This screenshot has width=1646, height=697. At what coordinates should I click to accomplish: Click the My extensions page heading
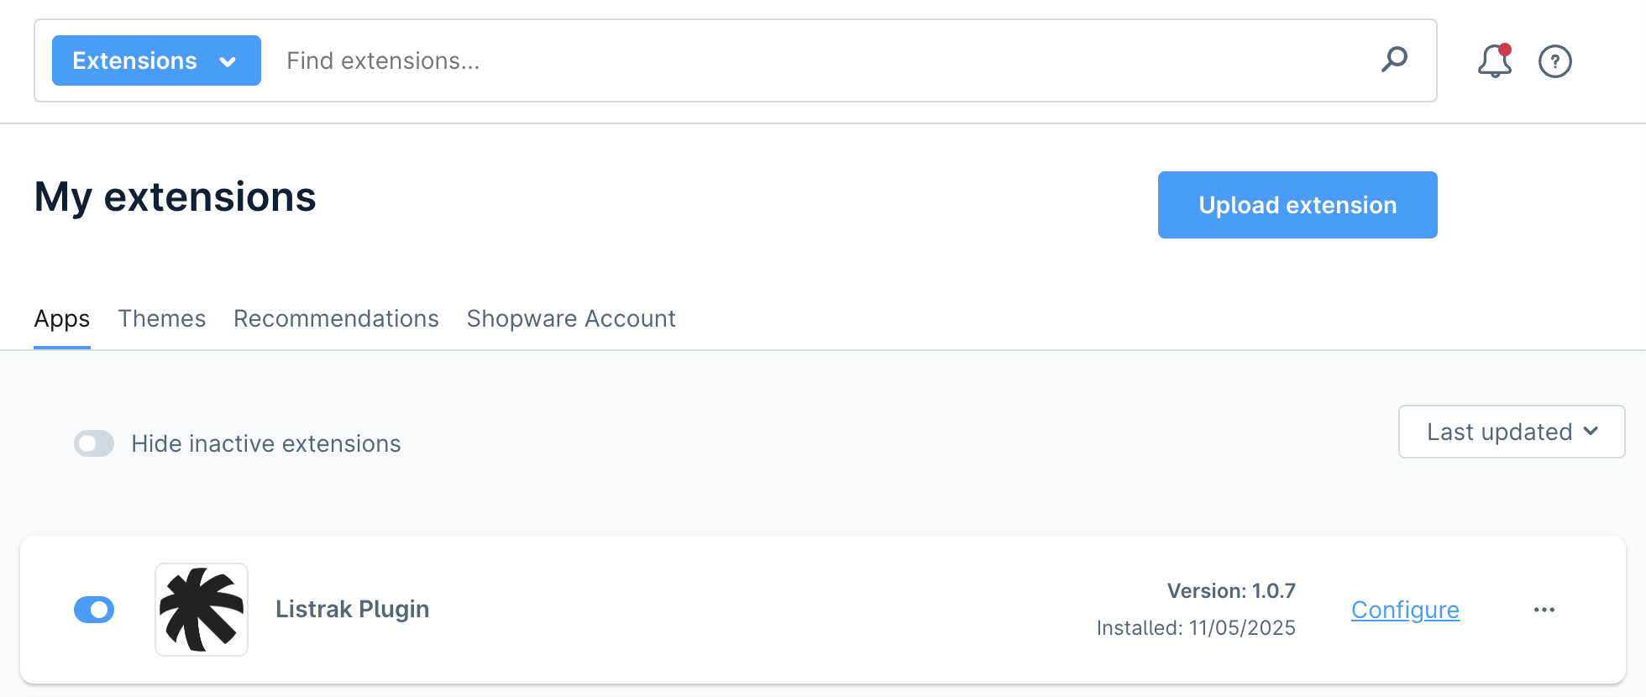click(x=176, y=197)
